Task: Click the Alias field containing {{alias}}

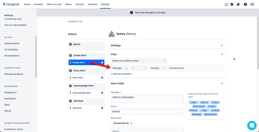Action: pyautogui.click(x=147, y=111)
